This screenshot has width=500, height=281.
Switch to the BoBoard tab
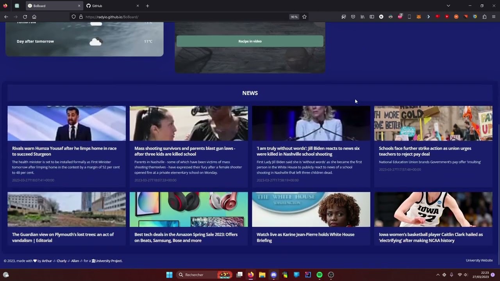pyautogui.click(x=54, y=6)
